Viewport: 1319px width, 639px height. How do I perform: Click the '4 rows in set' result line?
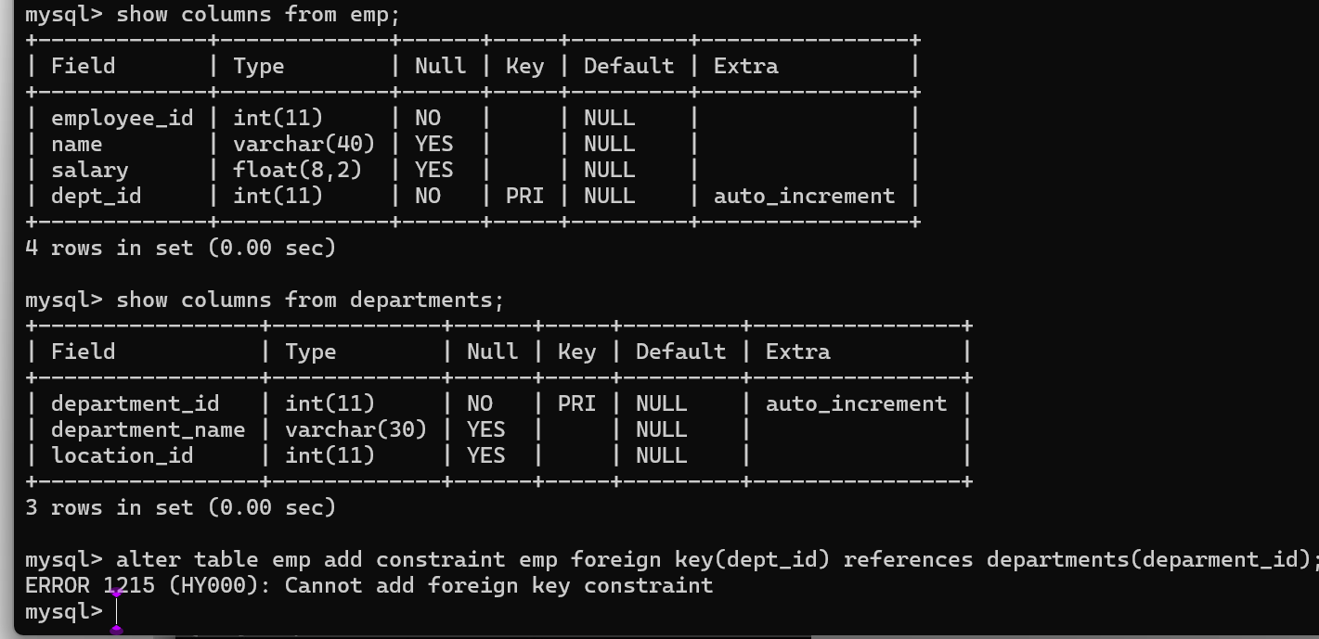coord(180,249)
